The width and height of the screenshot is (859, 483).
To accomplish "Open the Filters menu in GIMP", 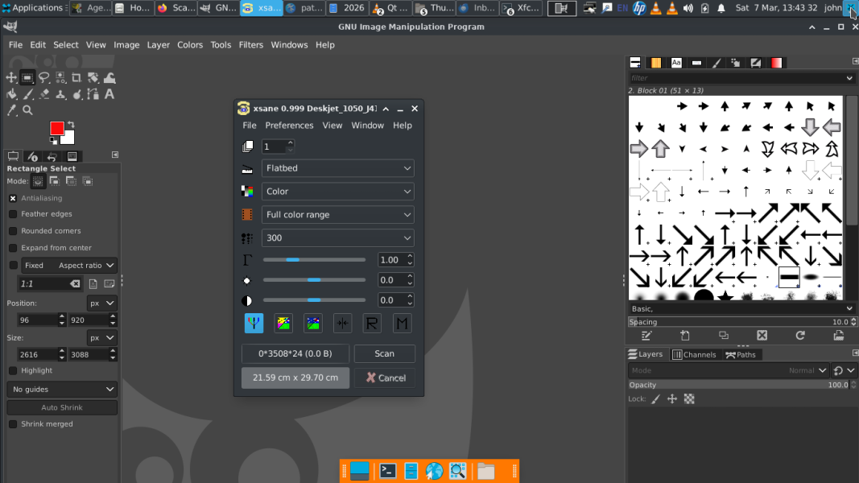I will click(x=250, y=45).
